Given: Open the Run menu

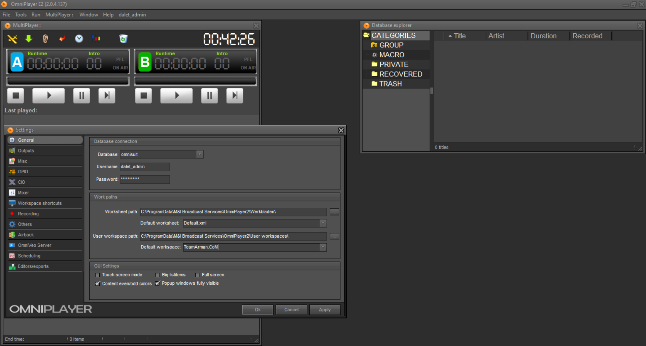Looking at the screenshot, I should [36, 15].
